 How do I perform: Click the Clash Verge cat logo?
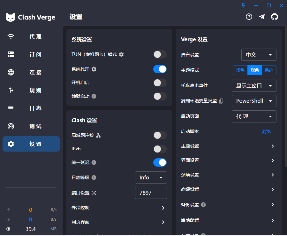tap(11, 17)
